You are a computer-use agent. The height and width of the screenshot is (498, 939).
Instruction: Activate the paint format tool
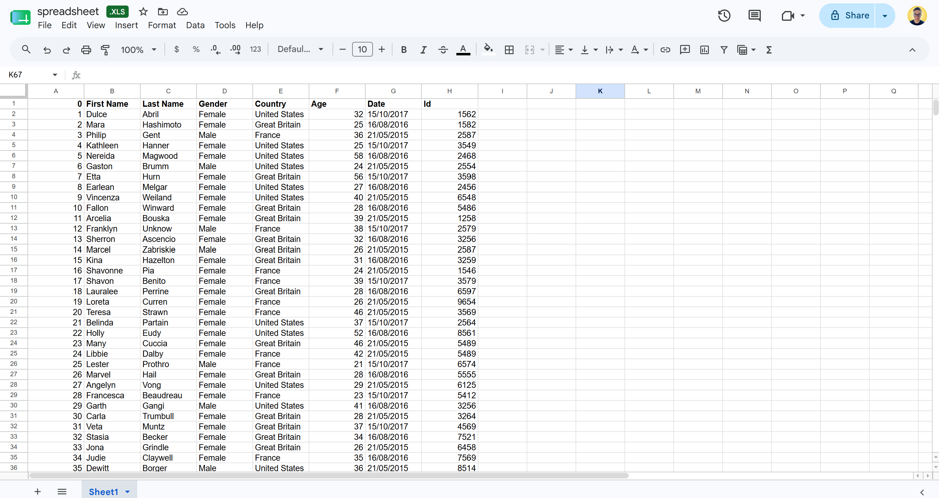[105, 50]
